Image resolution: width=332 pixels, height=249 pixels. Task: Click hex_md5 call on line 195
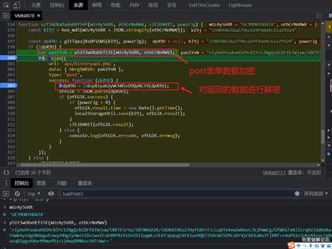pos(123,30)
